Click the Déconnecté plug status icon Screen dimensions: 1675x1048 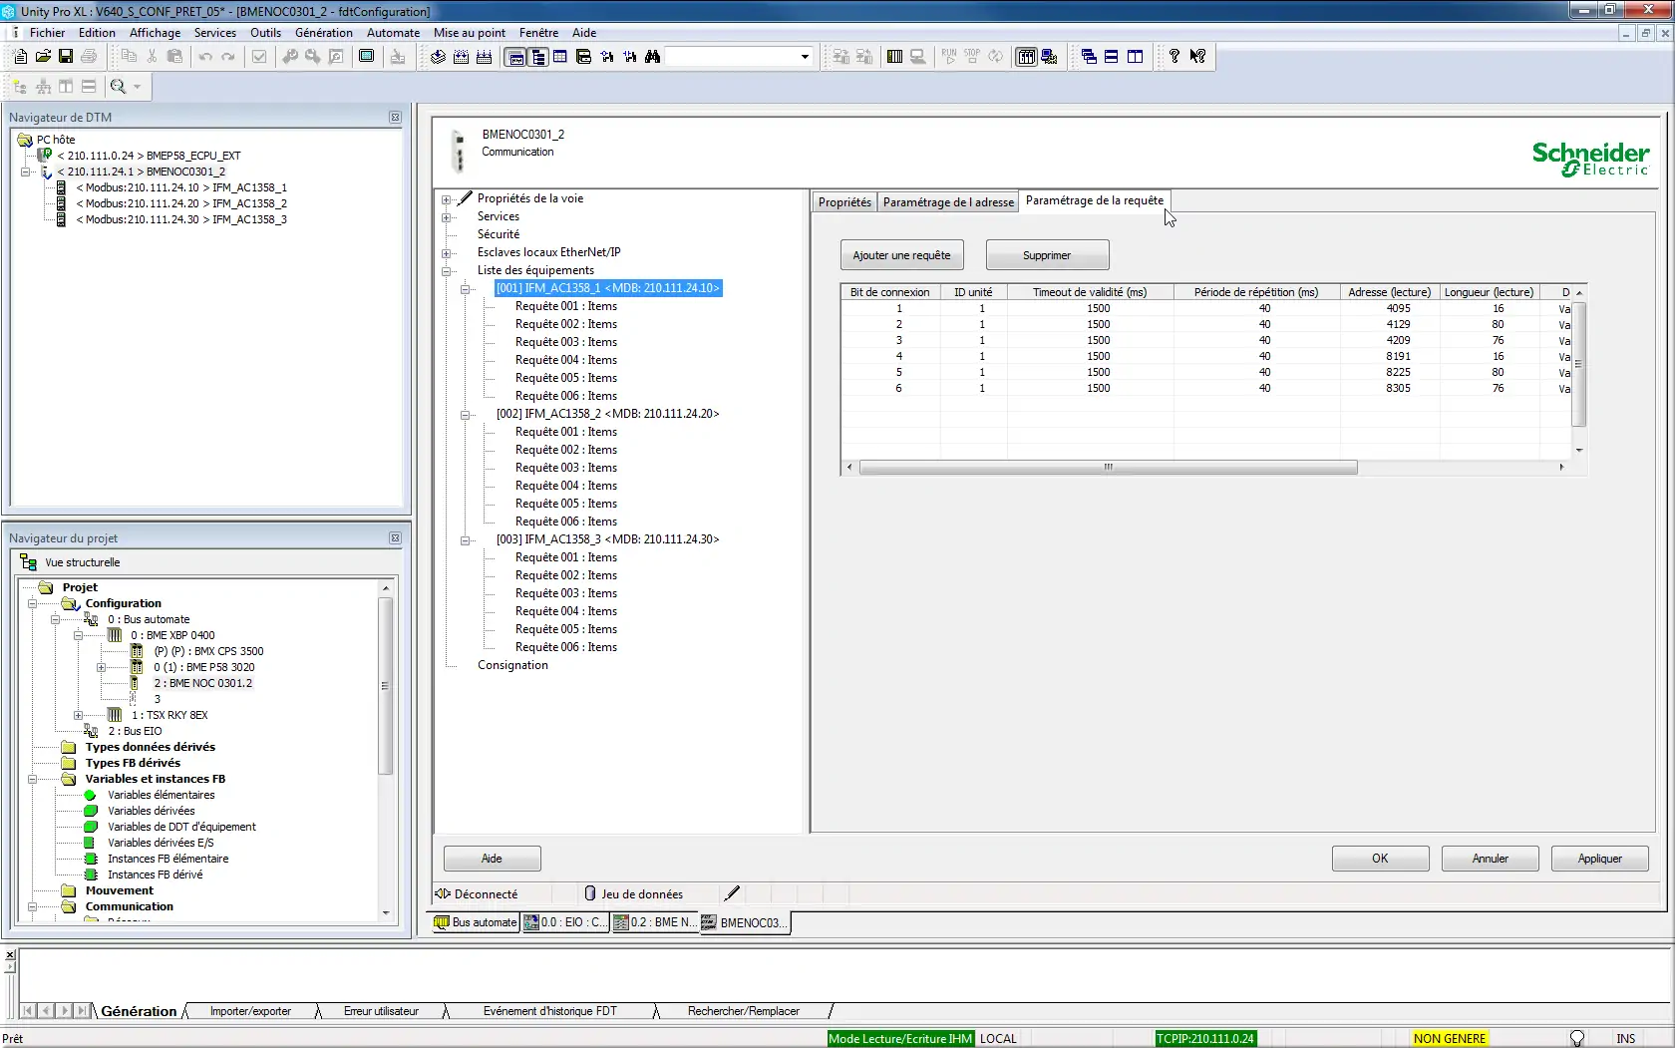pyautogui.click(x=443, y=893)
